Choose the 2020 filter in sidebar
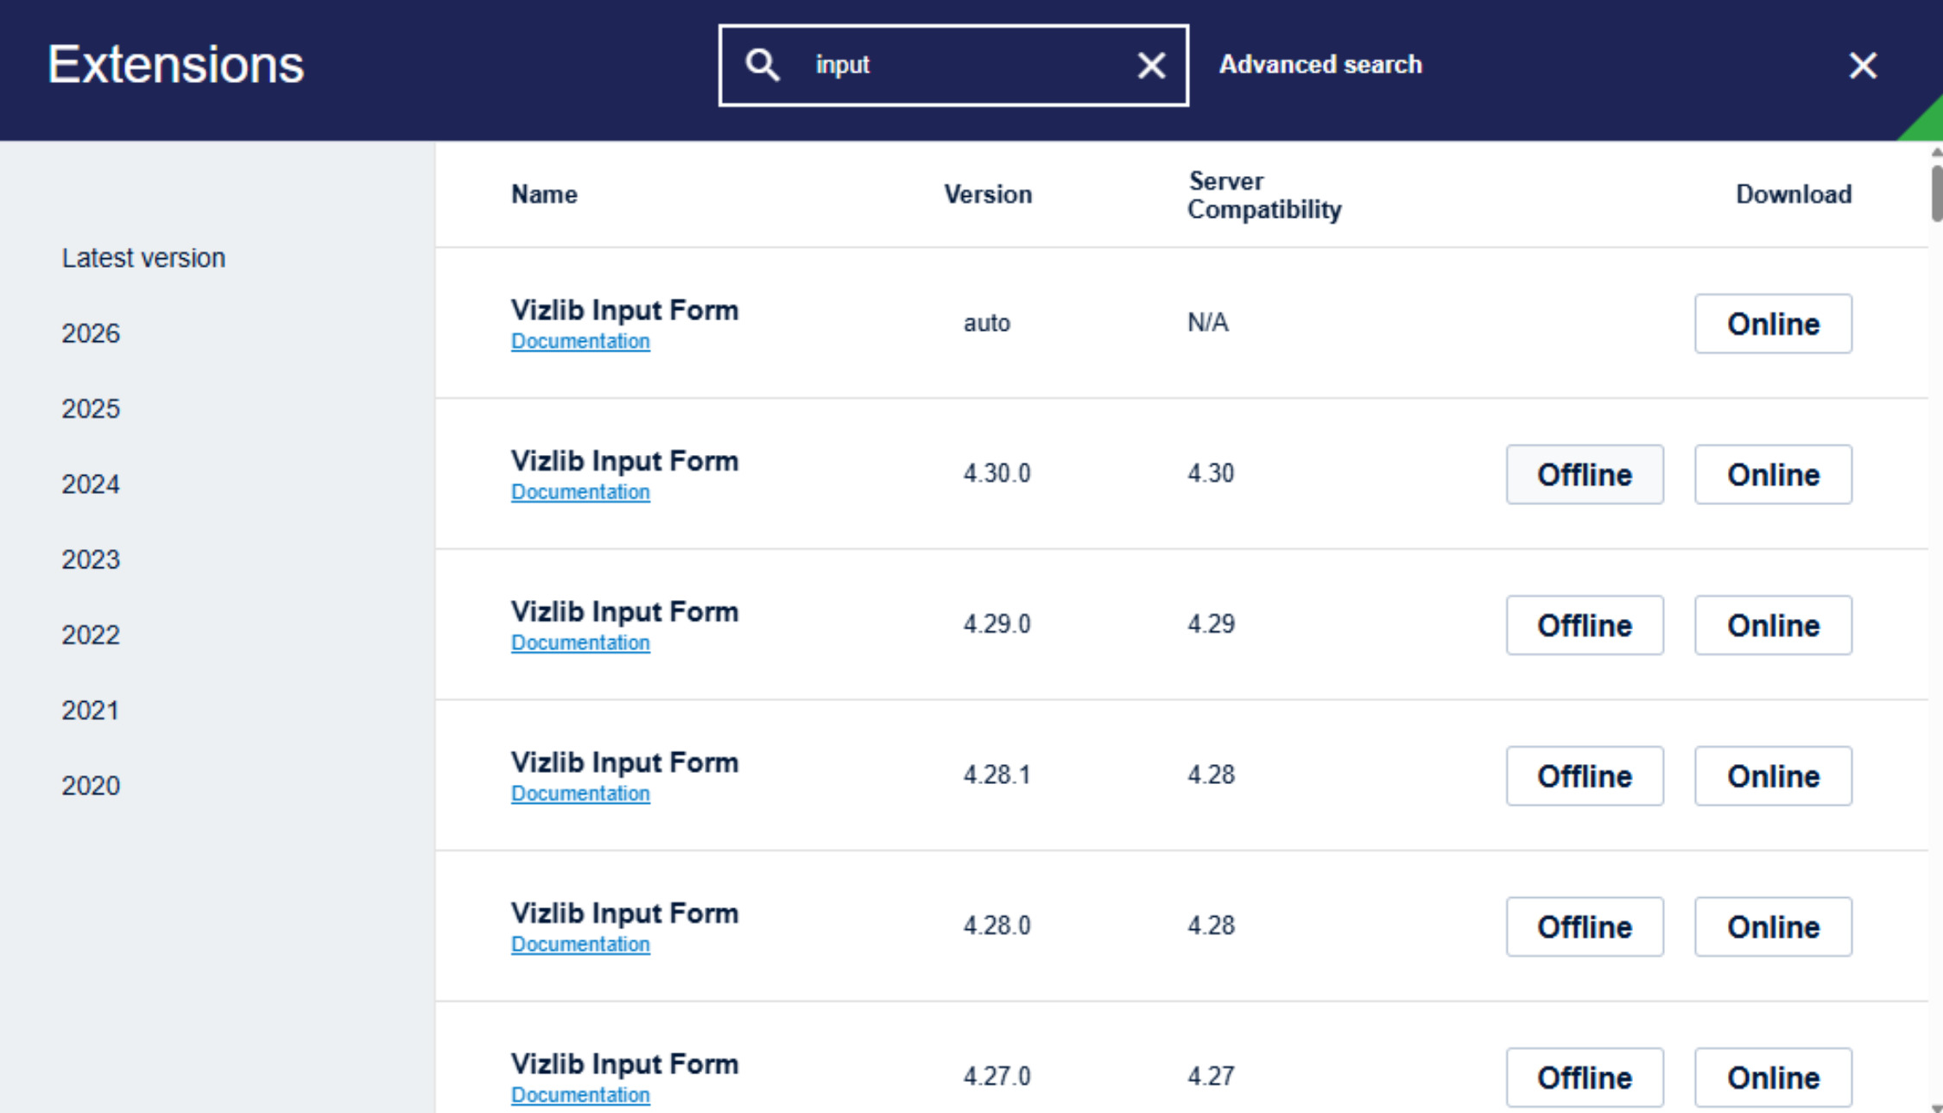 pos(91,786)
